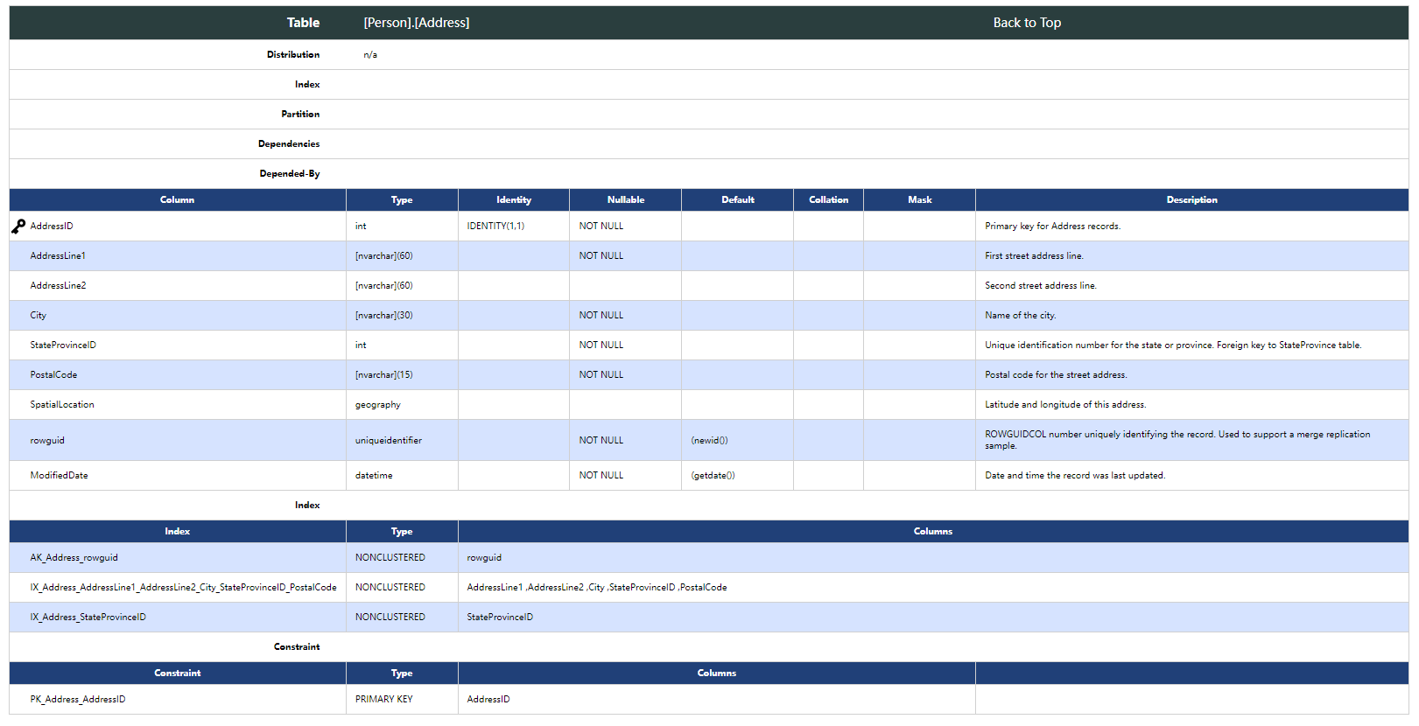Click the (getdate()) default value
1419x726 pixels.
713,476
